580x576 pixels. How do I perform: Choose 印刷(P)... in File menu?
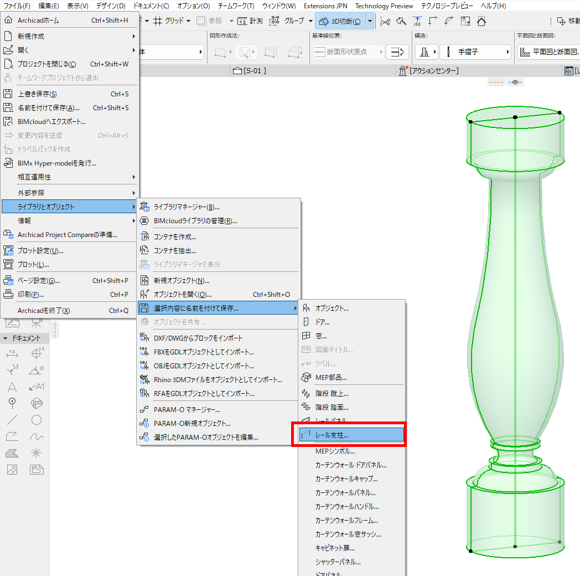70,295
